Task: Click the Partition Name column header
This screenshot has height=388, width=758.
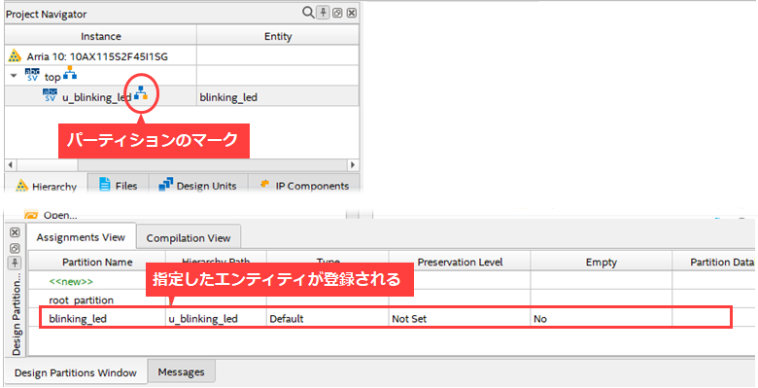Action: pos(97,262)
